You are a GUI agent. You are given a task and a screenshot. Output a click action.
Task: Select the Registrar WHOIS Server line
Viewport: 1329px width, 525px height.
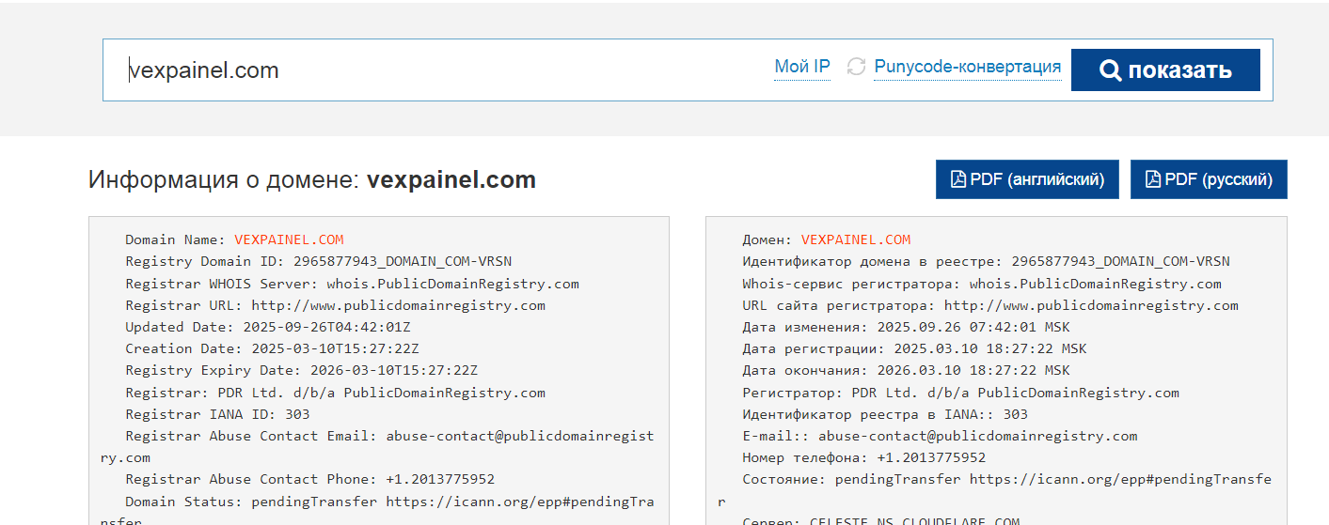click(352, 284)
